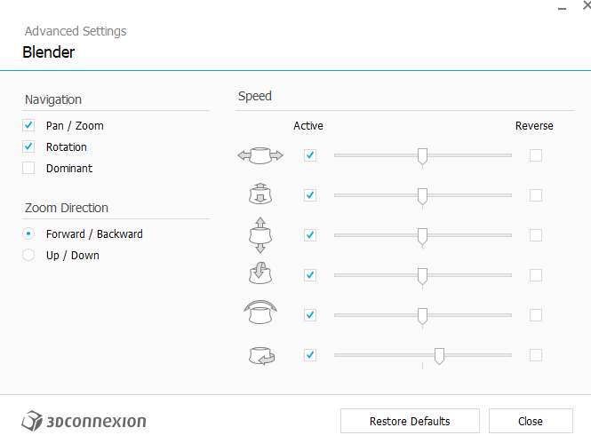The image size is (591, 443).
Task: Enable Reverse for up/down axis
Action: click(536, 235)
